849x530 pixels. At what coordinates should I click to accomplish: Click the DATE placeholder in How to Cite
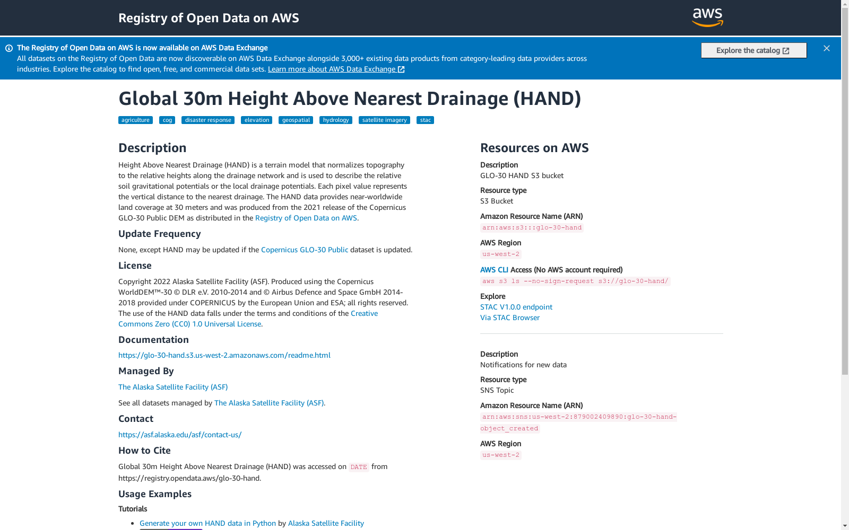359,467
